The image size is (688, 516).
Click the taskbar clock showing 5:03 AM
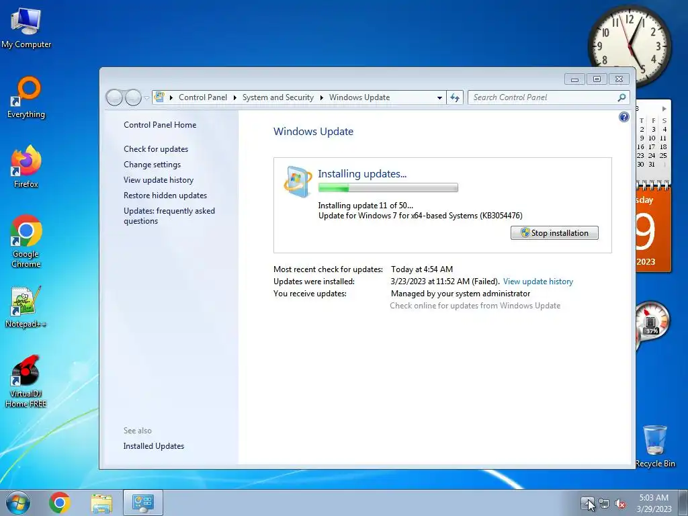pos(654,503)
